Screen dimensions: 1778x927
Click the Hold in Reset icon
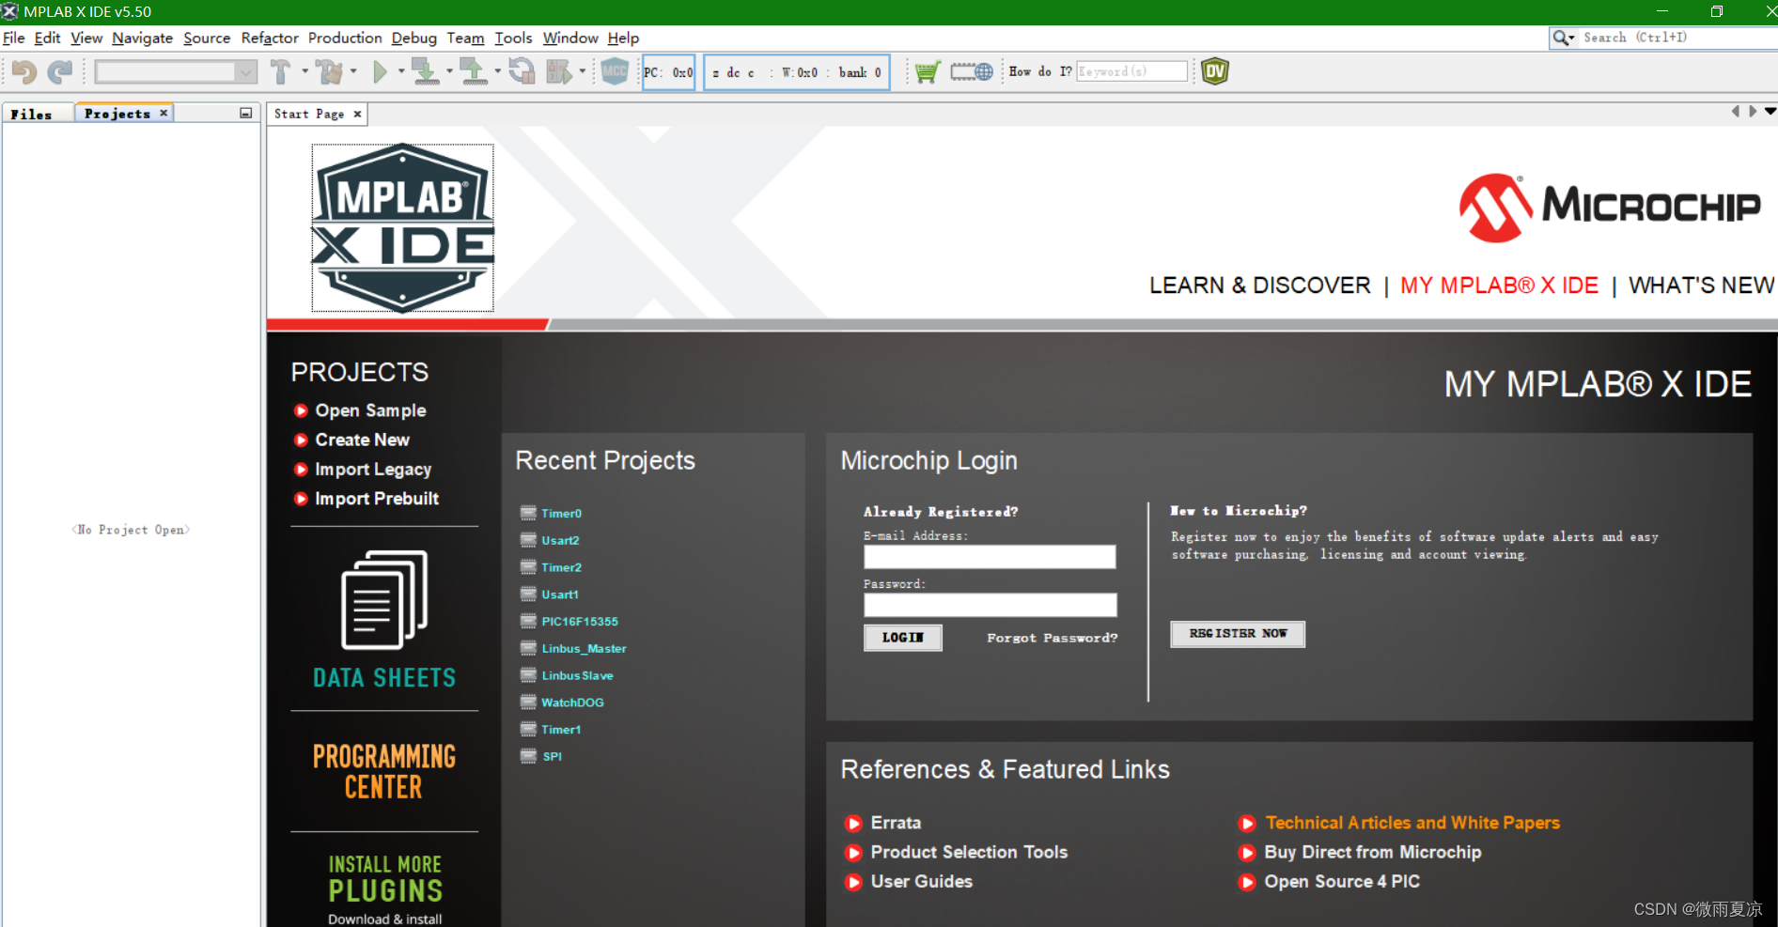pyautogui.click(x=522, y=71)
